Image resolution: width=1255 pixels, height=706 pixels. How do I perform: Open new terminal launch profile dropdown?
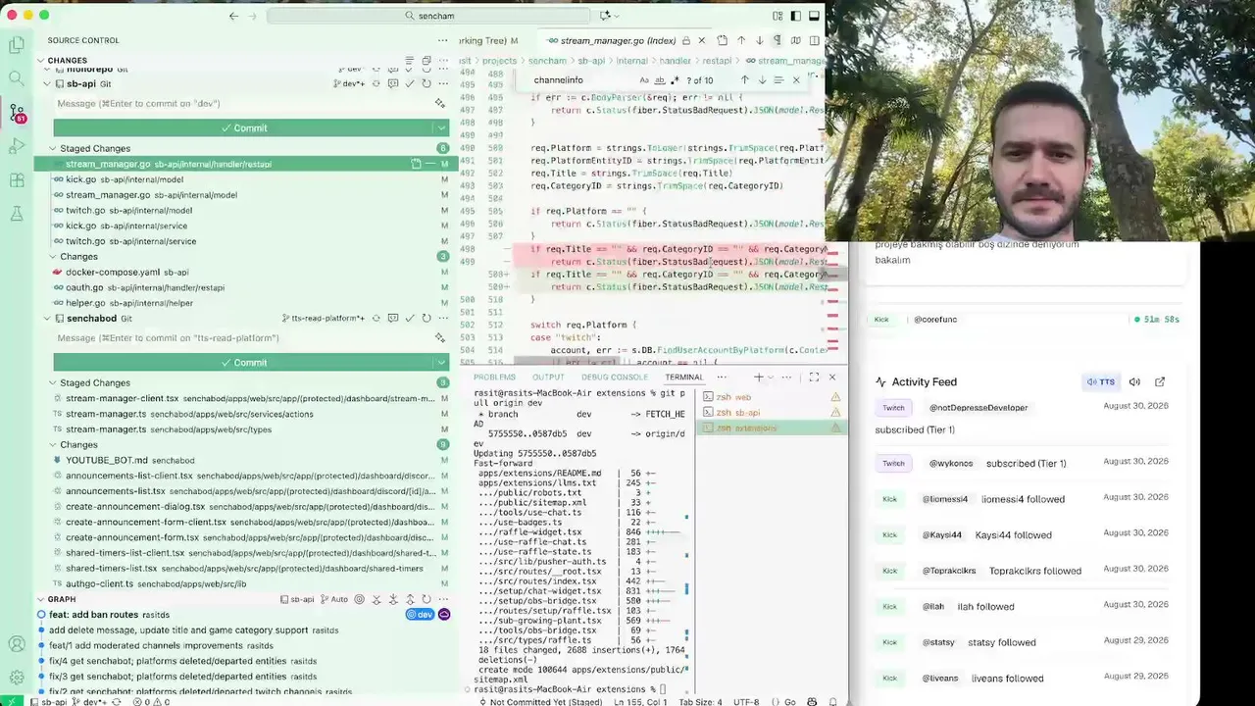point(771,378)
